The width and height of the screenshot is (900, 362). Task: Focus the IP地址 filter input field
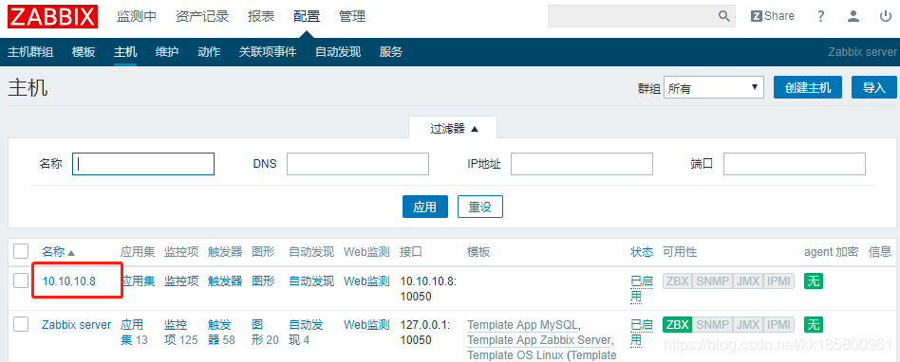(x=582, y=164)
